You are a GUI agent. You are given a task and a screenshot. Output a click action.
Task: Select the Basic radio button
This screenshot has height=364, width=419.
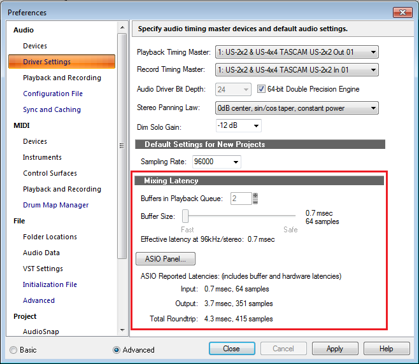tap(13, 350)
